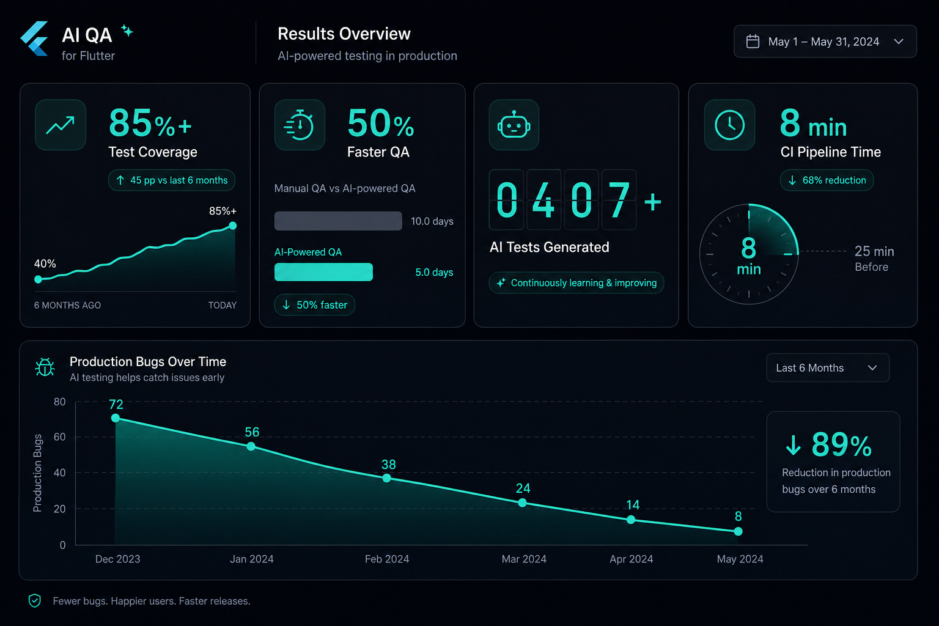Click the down arrow beside 89%

coord(793,445)
